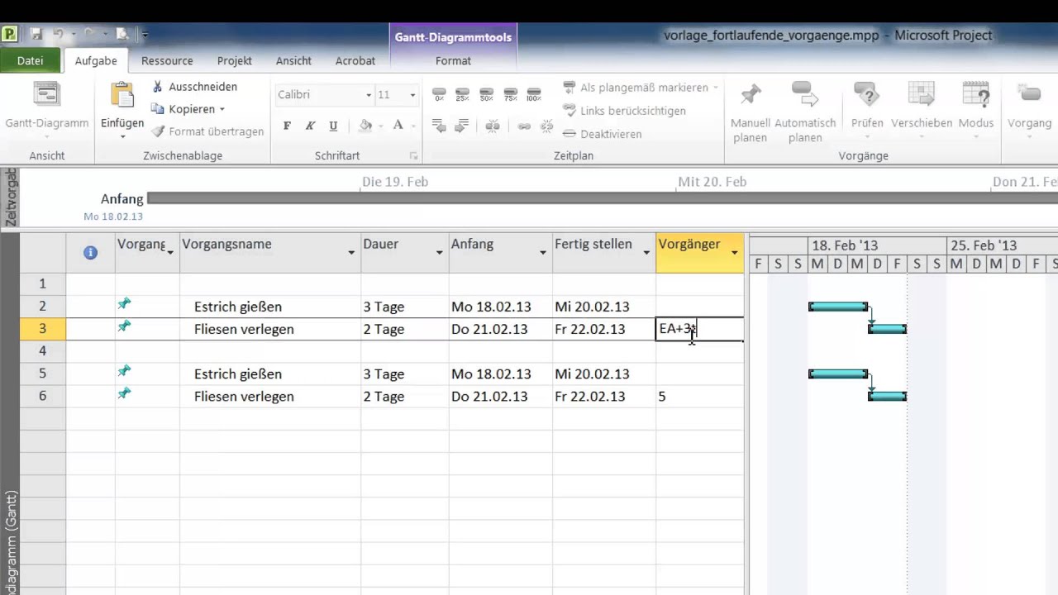Click the Gantt bar for row 6
1058x595 pixels.
[x=888, y=397]
